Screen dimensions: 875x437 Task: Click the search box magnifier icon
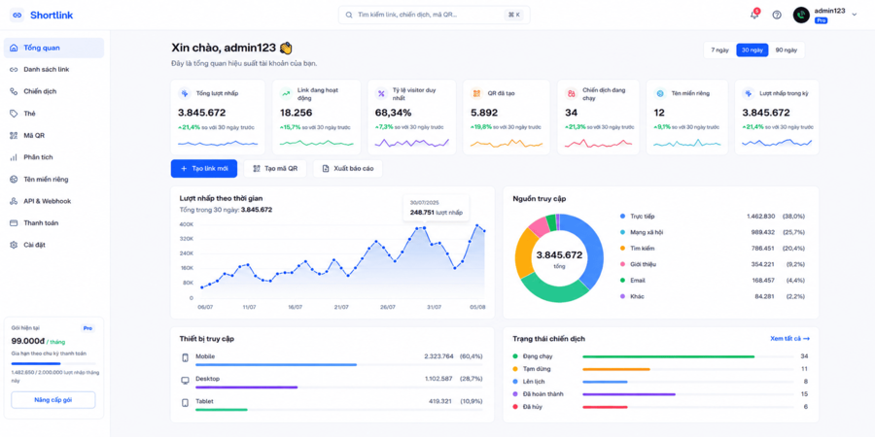[x=349, y=15]
